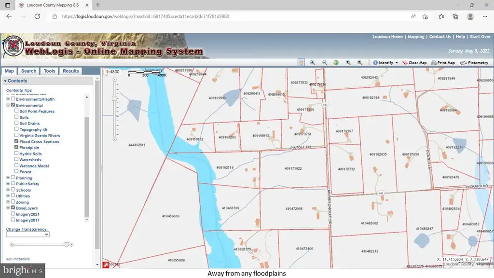Enable the Topography 4ft layer

click(x=16, y=129)
